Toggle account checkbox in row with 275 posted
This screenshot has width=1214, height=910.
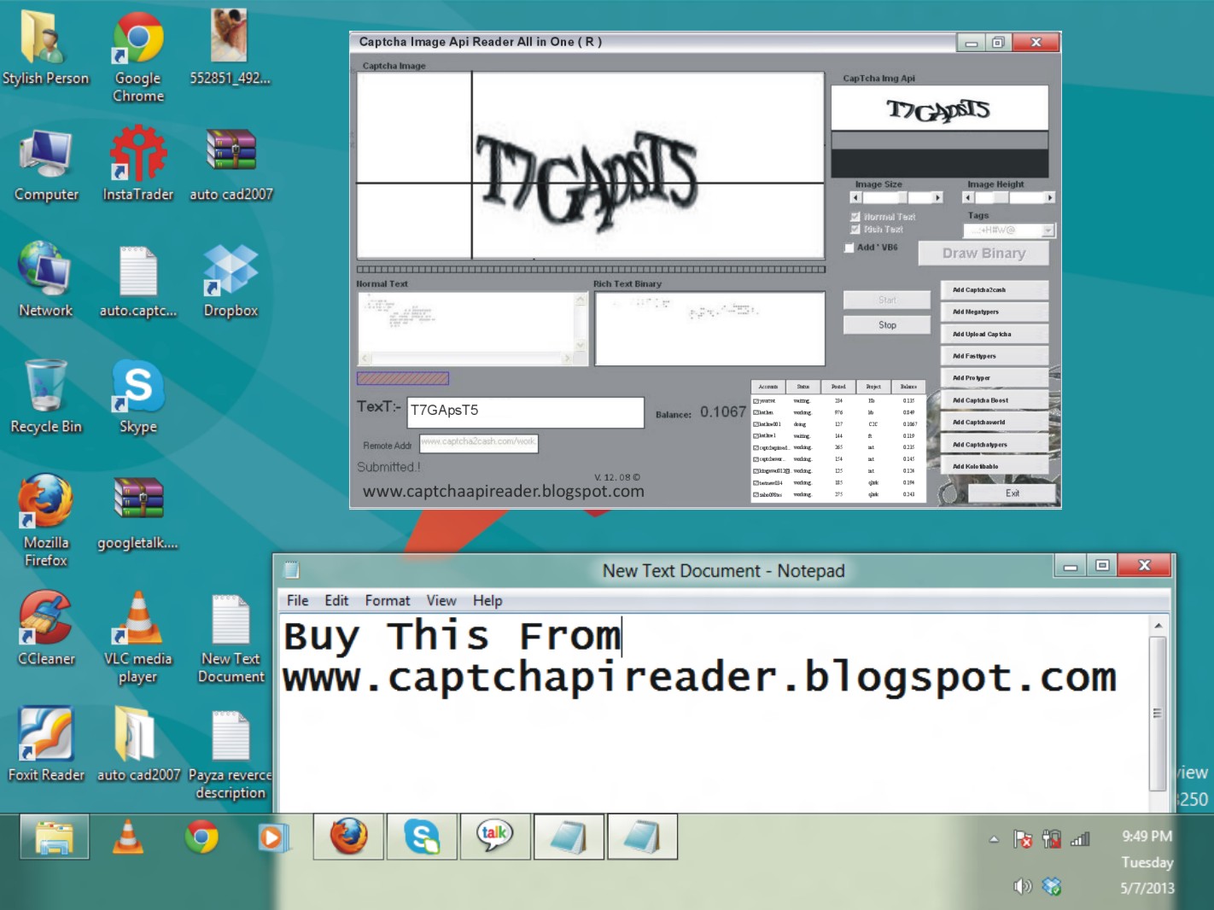(756, 494)
